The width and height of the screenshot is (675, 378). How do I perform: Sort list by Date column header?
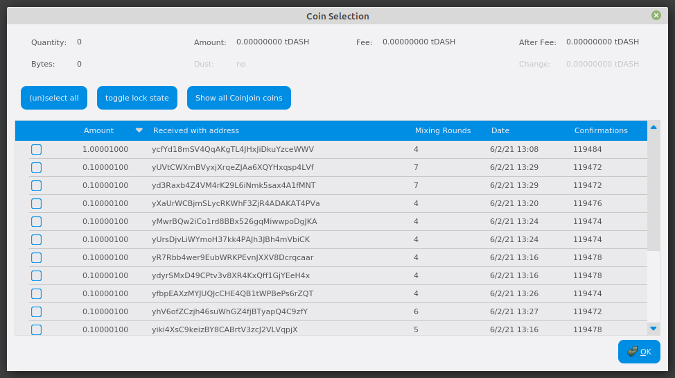[x=500, y=130]
